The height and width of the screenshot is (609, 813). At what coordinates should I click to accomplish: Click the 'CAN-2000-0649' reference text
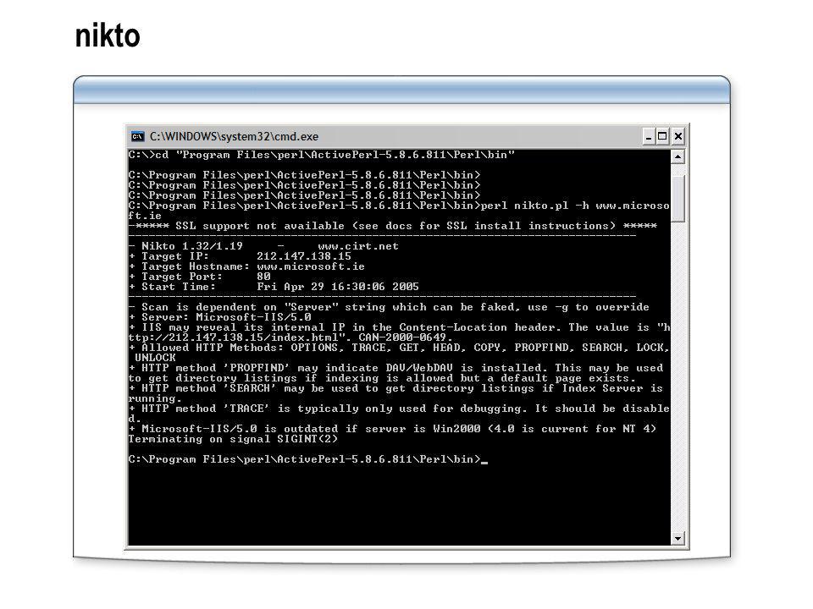(402, 337)
